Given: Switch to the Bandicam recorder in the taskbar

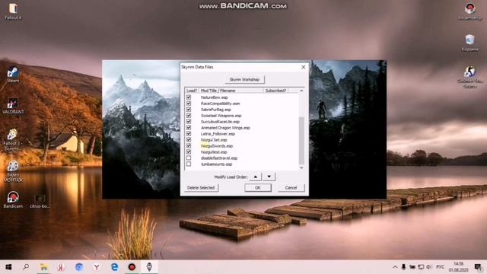Looking at the screenshot, I should (132, 267).
